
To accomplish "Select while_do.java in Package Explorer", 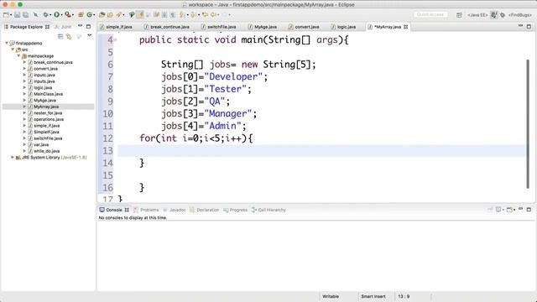I will coord(47,151).
